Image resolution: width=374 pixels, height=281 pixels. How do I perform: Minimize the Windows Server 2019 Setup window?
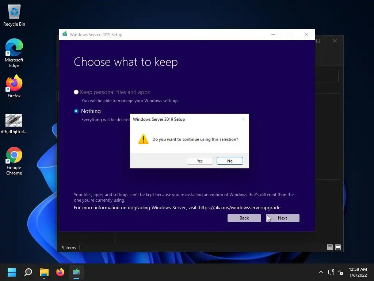click(273, 35)
